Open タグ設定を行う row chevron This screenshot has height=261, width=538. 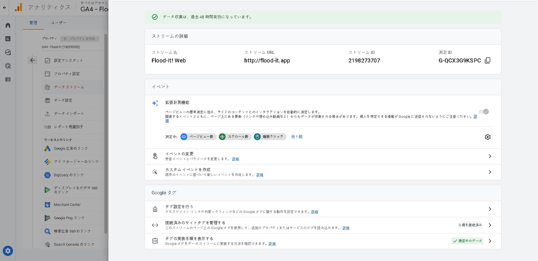[x=490, y=209]
